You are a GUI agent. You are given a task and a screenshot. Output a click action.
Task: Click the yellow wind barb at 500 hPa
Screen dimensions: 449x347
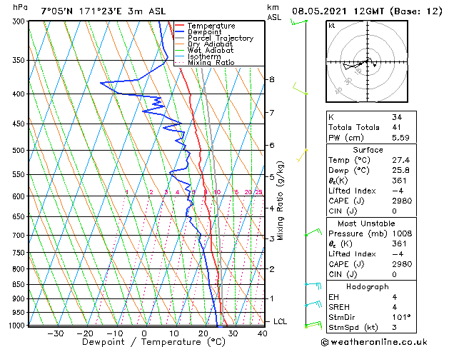[303, 155]
